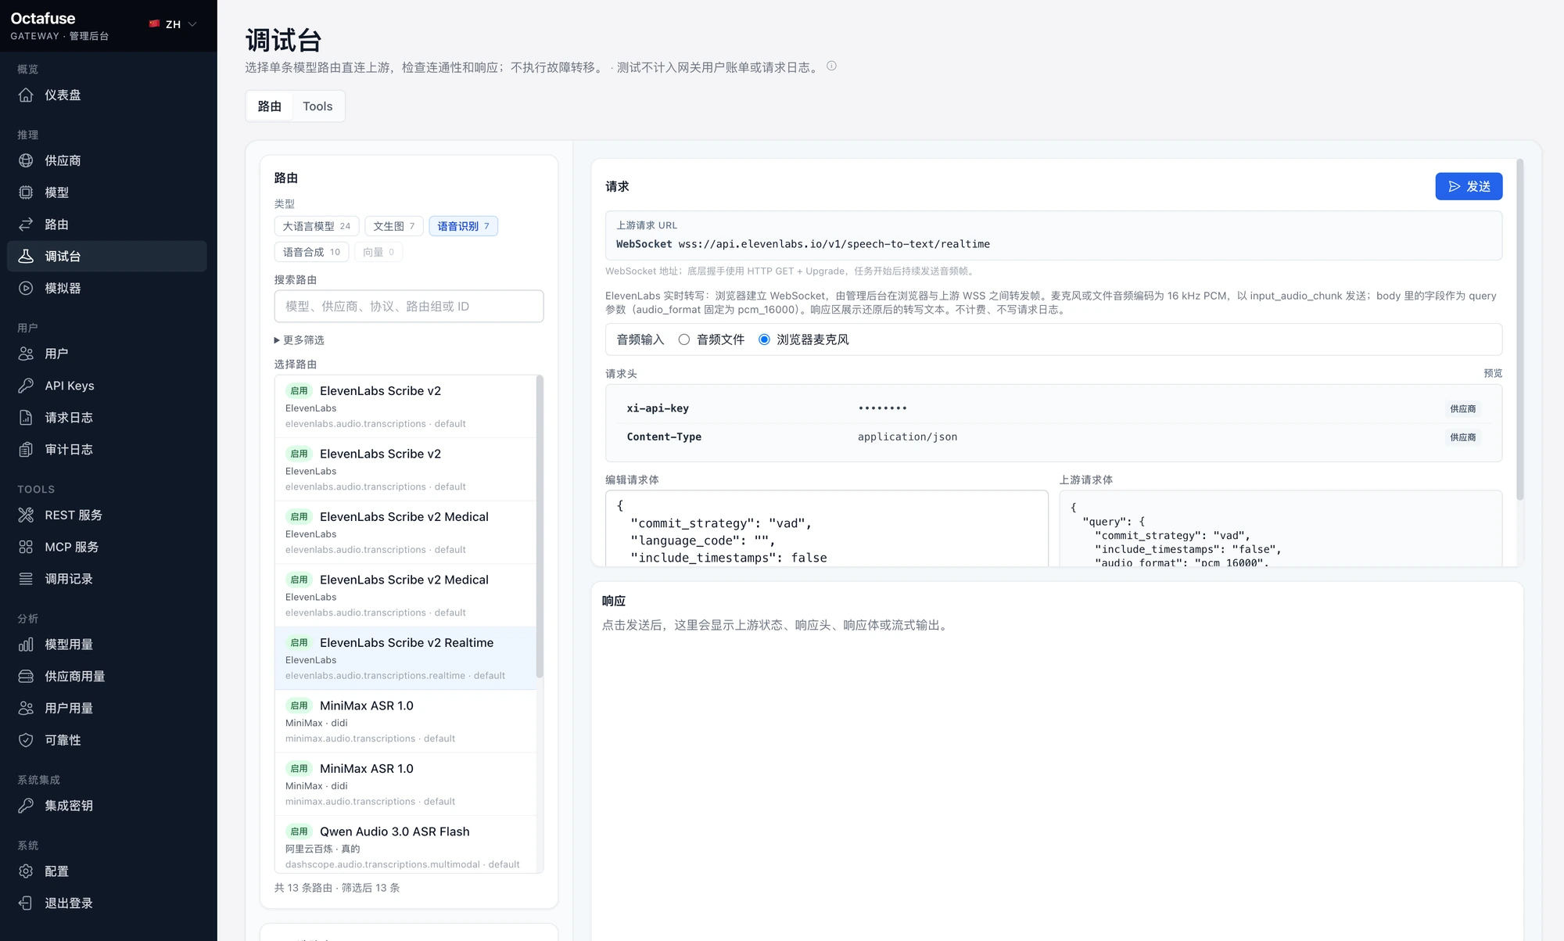Screen dimensions: 1564x941
Task: Click the 模拟器 play-circle icon
Action: (x=26, y=288)
